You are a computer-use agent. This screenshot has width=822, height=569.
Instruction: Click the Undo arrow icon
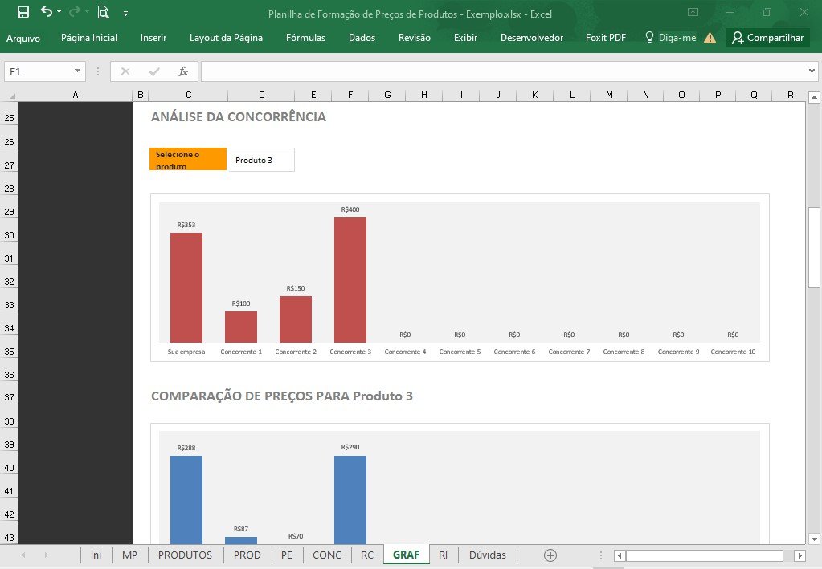click(x=47, y=11)
